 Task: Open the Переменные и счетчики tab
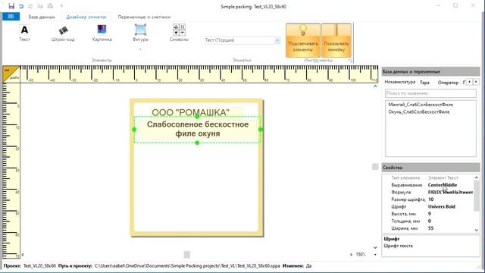[x=144, y=17]
